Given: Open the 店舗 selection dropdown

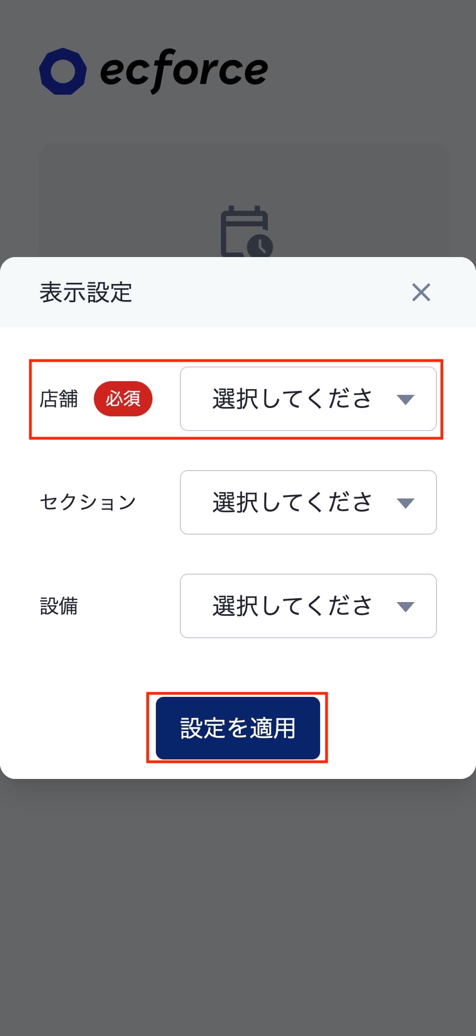Looking at the screenshot, I should pyautogui.click(x=308, y=399).
